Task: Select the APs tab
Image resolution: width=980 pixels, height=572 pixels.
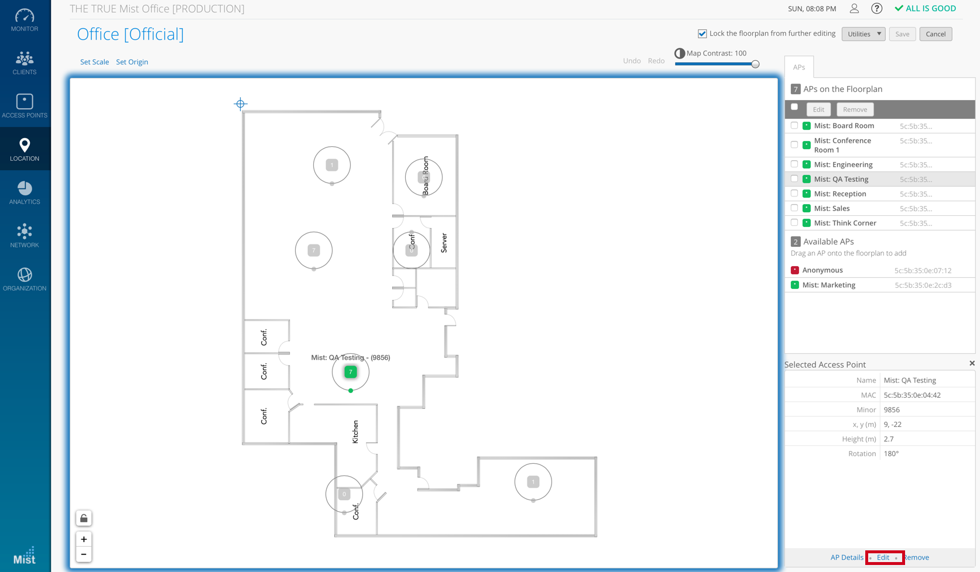Action: [799, 67]
